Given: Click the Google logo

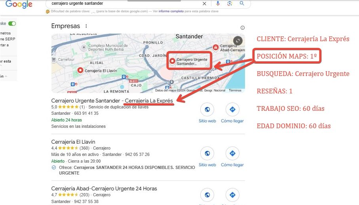Looking at the screenshot, I should 19,4.
